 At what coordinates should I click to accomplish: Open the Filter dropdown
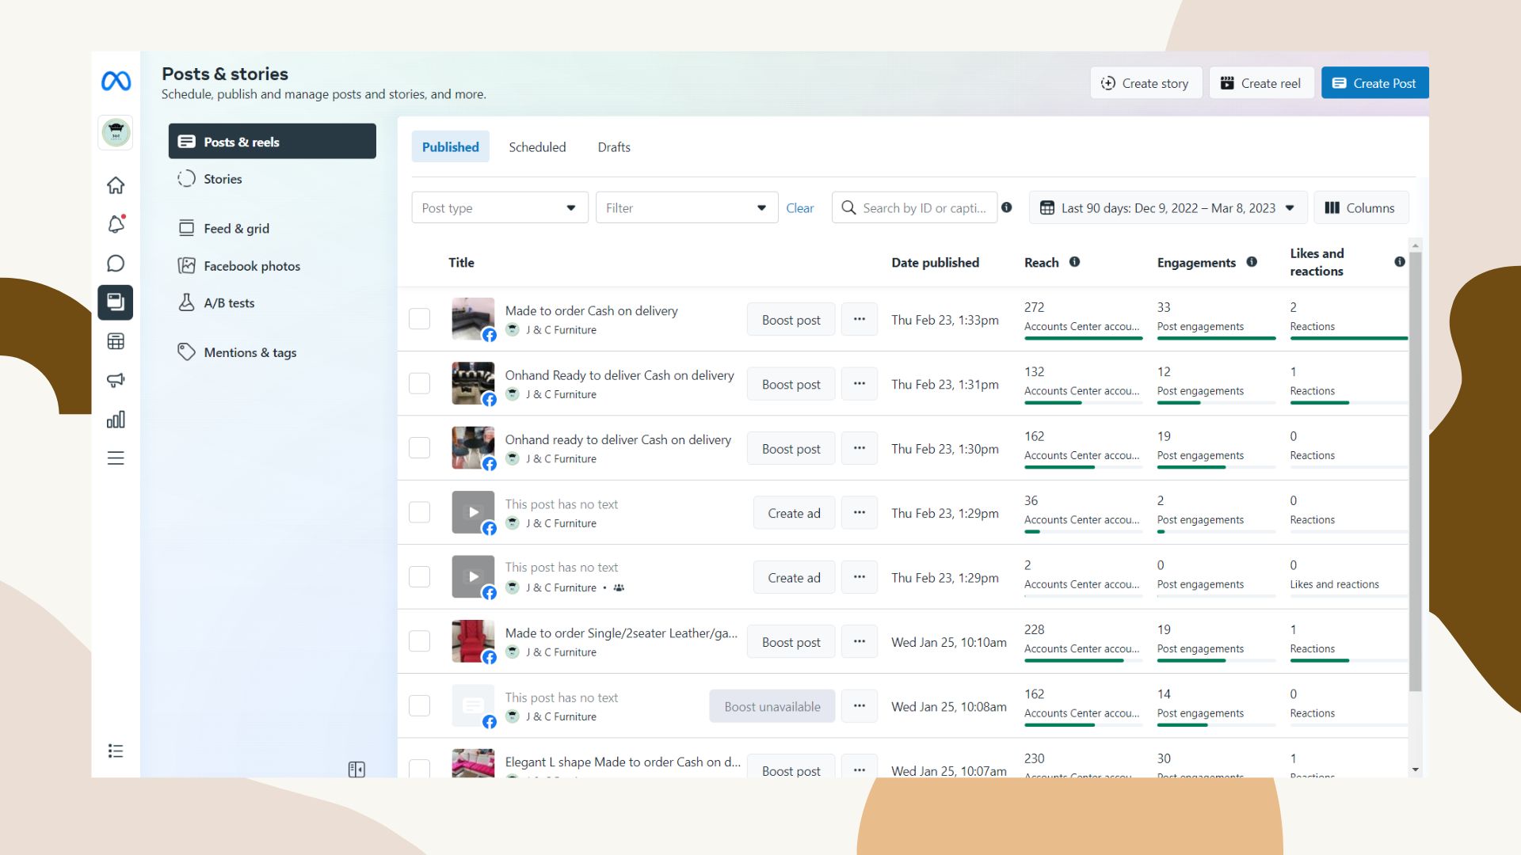(x=686, y=207)
